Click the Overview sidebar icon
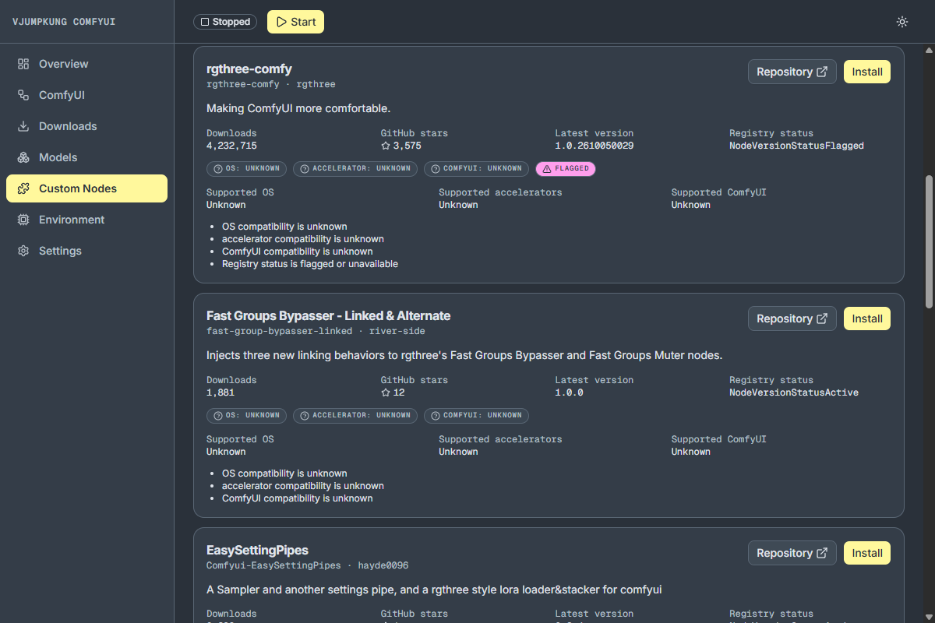This screenshot has height=623, width=935. point(23,64)
